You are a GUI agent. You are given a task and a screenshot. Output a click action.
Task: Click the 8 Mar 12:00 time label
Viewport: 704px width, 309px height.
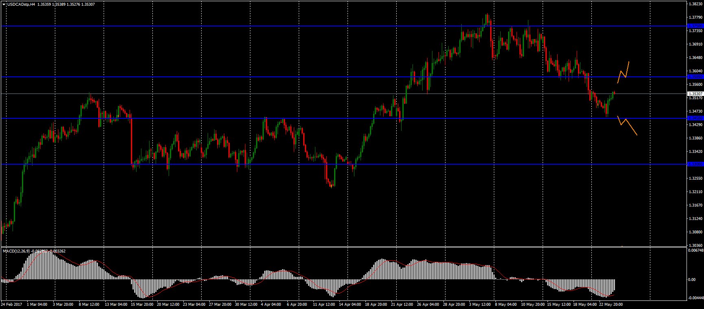89,304
